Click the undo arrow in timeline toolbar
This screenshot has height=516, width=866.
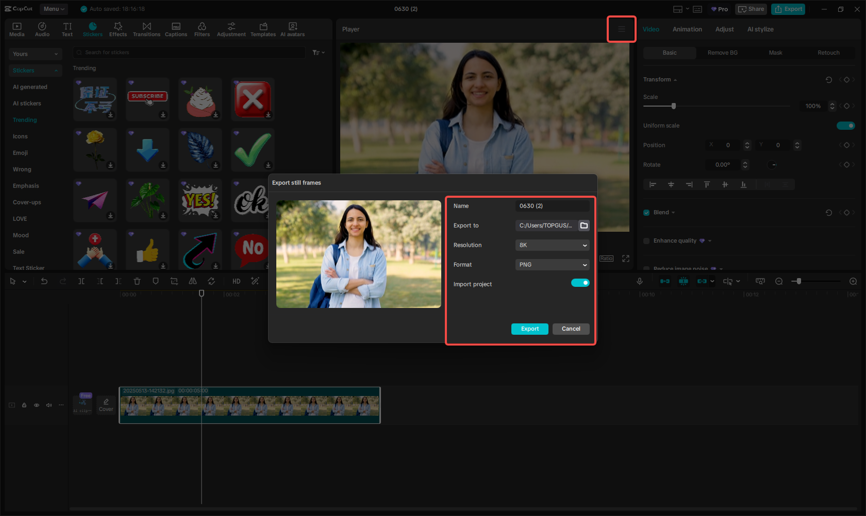tap(44, 281)
